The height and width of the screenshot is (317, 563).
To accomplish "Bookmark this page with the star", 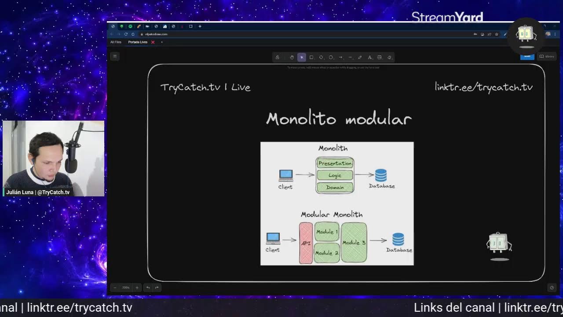I will tap(497, 34).
